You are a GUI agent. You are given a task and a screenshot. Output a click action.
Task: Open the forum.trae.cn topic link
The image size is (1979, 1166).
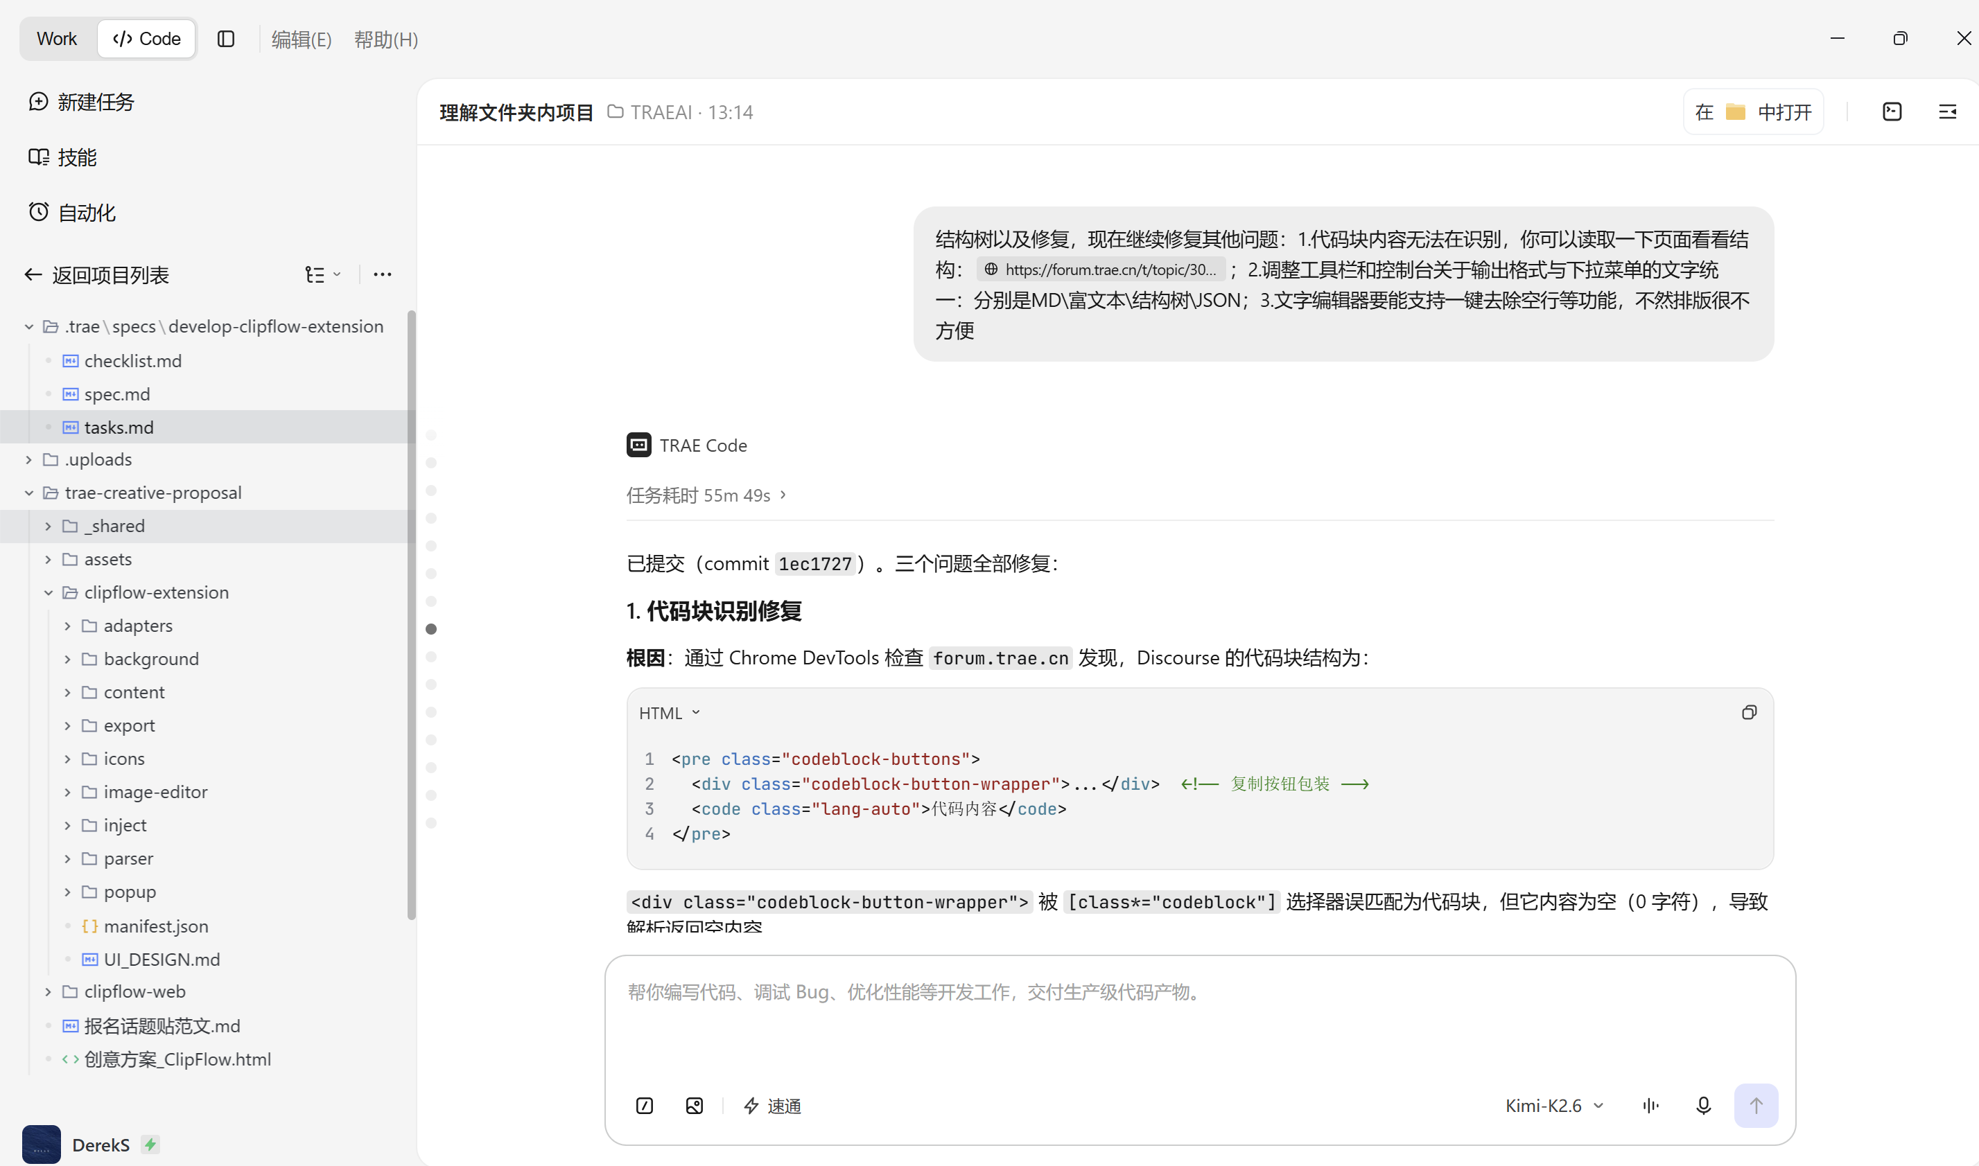1101,270
